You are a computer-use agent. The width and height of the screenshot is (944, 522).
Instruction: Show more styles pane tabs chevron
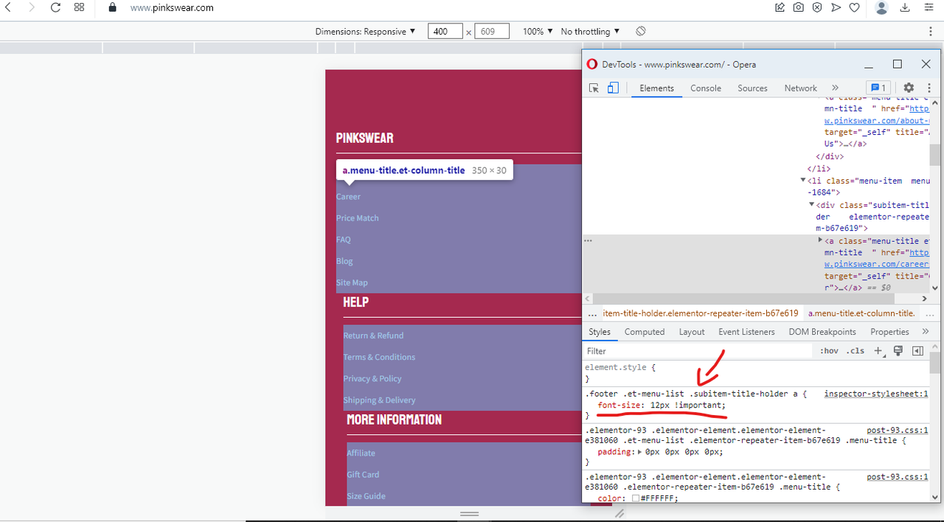coord(926,332)
